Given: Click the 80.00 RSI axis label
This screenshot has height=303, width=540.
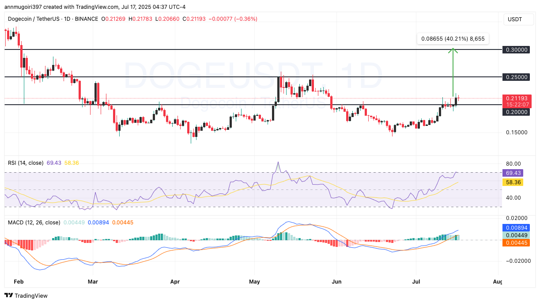Looking at the screenshot, I should 513,163.
